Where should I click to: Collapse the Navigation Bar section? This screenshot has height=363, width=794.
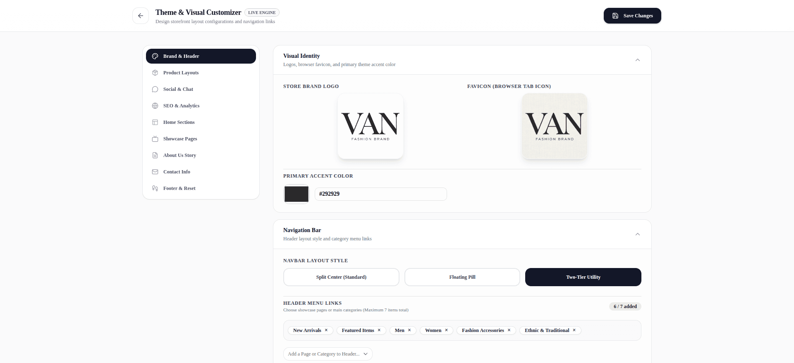coord(638,234)
